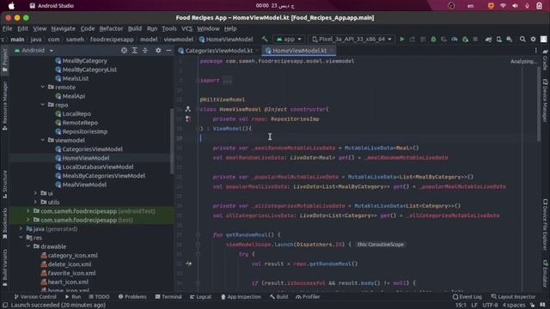Click Attach Debugger to Android Process icon

click(465, 39)
